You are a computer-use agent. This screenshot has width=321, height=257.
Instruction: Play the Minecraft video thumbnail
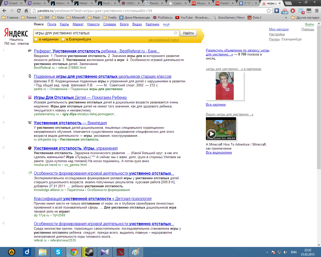click(x=221, y=128)
